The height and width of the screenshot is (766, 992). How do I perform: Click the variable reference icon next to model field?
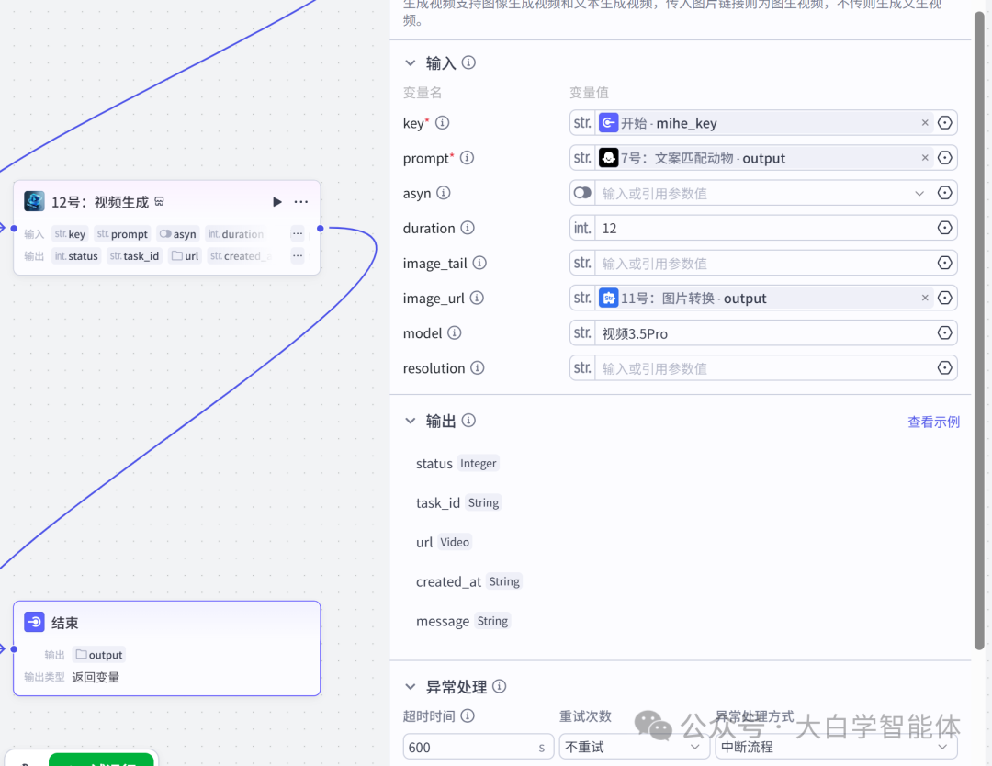(945, 332)
